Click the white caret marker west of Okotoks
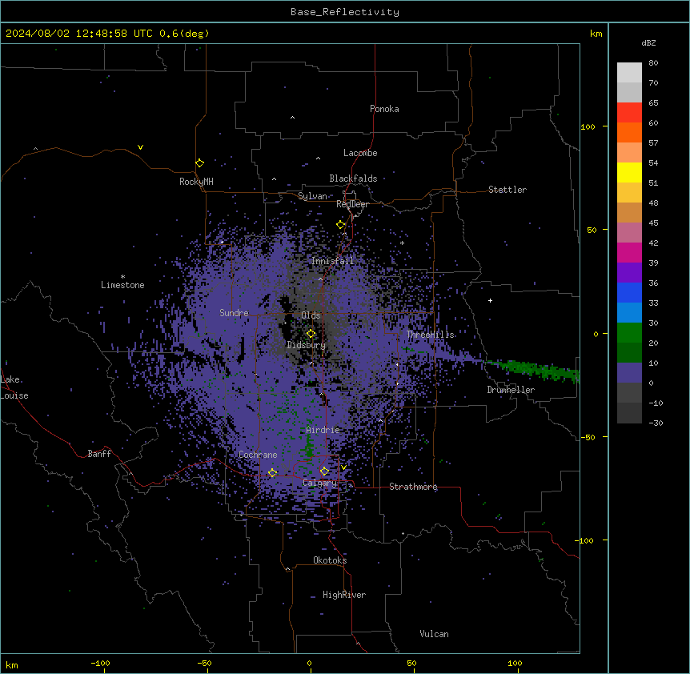This screenshot has height=674, width=690. [288, 569]
